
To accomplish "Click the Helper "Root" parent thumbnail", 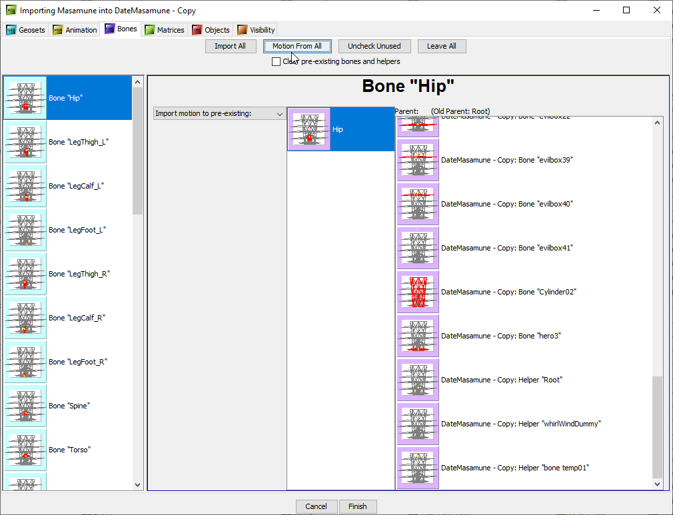I will pos(418,380).
